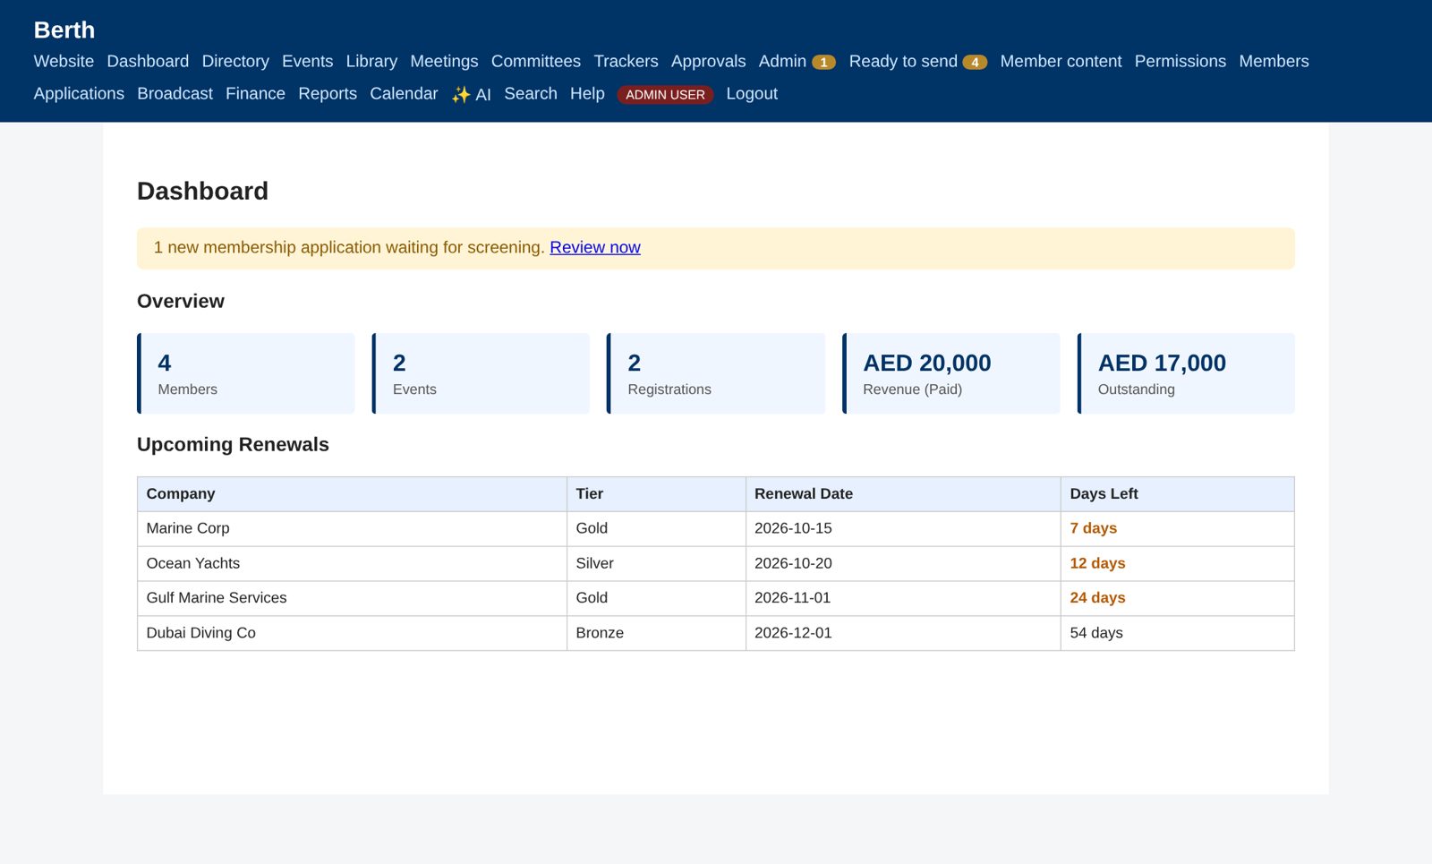Click the Overview section heading
The image size is (1432, 864).
(181, 301)
